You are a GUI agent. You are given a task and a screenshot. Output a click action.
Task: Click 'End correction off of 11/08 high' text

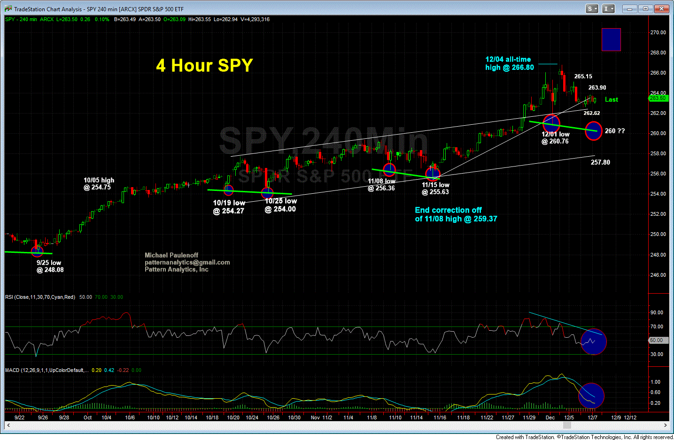(456, 214)
